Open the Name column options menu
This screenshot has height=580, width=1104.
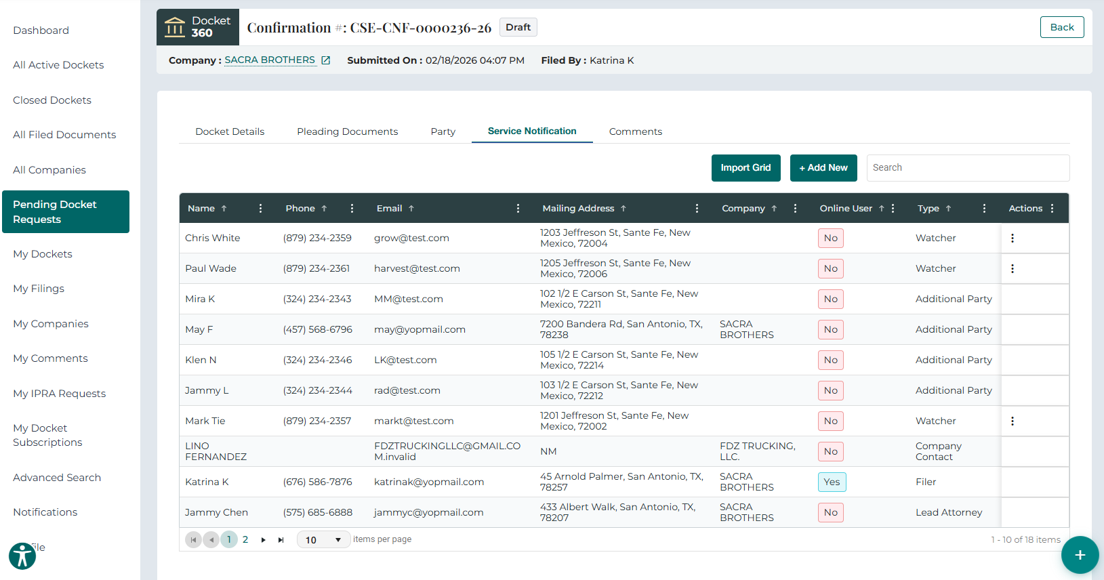coord(260,209)
